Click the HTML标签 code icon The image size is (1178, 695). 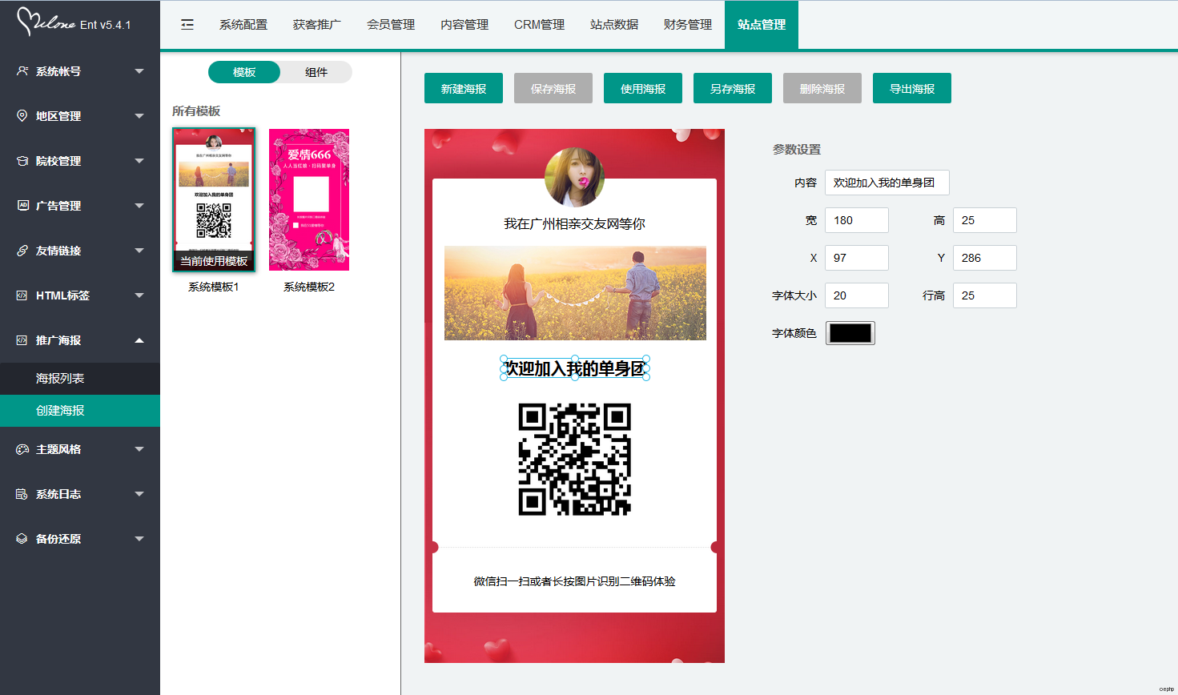[x=22, y=295]
